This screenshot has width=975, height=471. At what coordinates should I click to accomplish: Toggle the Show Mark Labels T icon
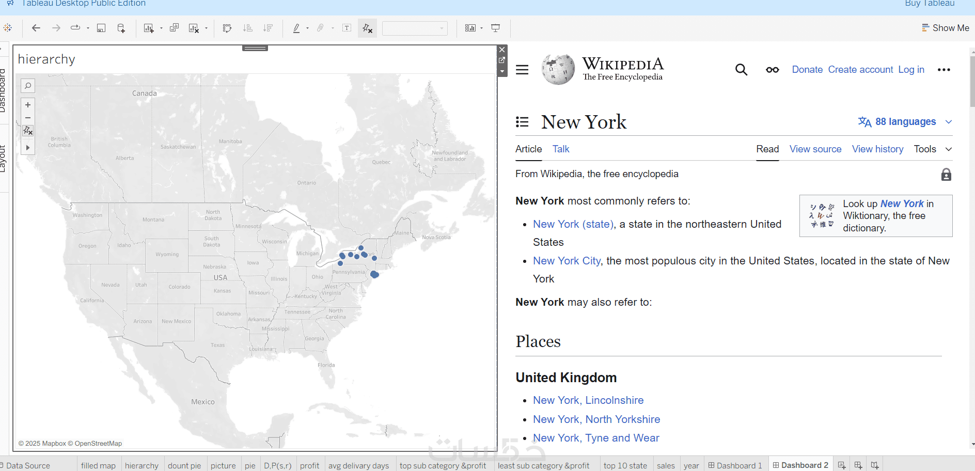[x=347, y=28]
